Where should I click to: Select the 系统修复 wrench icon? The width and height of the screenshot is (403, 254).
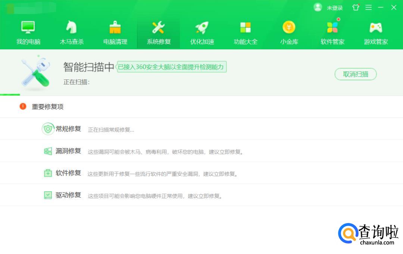click(158, 27)
